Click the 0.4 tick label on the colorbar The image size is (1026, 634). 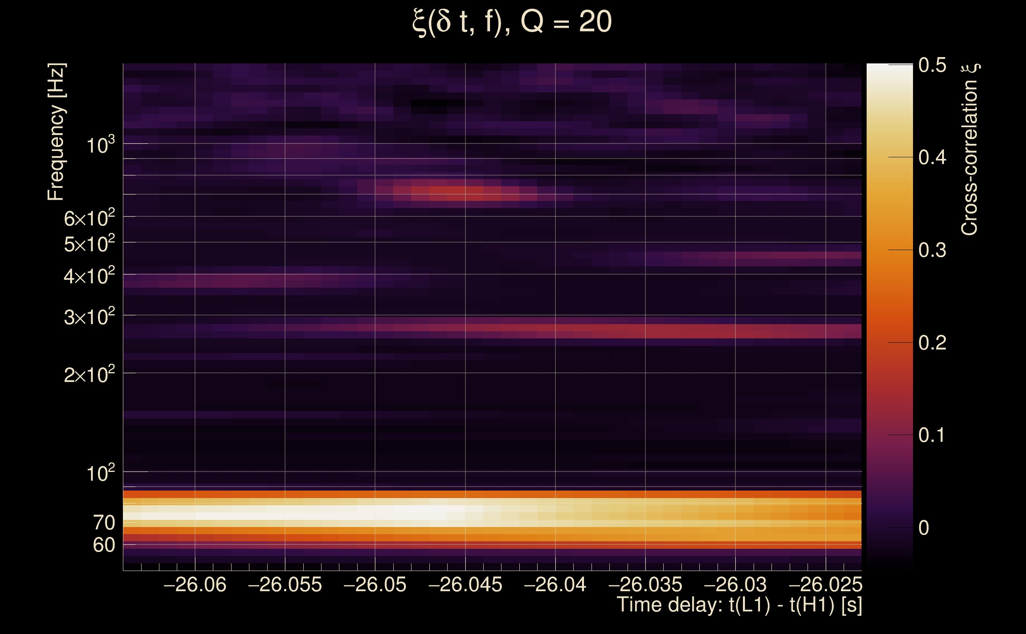pos(932,158)
